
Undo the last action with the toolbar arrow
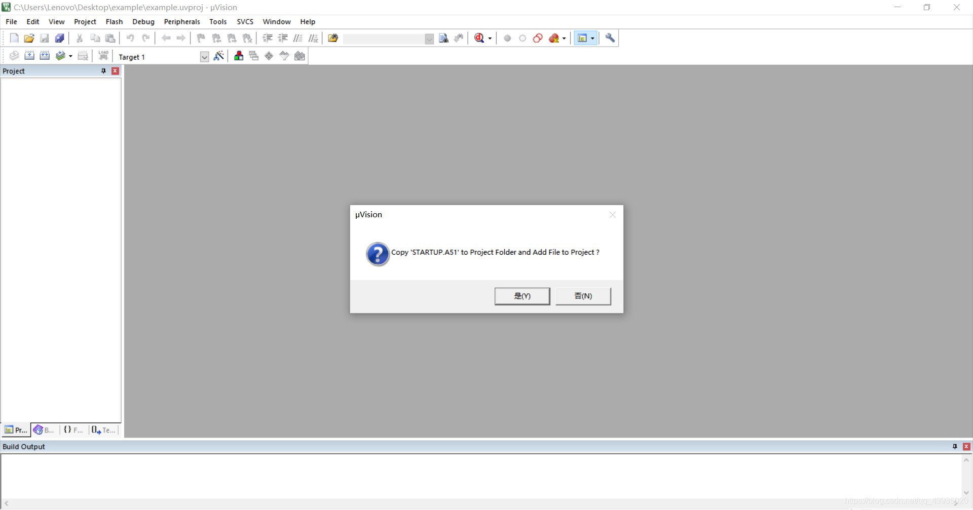coord(130,38)
